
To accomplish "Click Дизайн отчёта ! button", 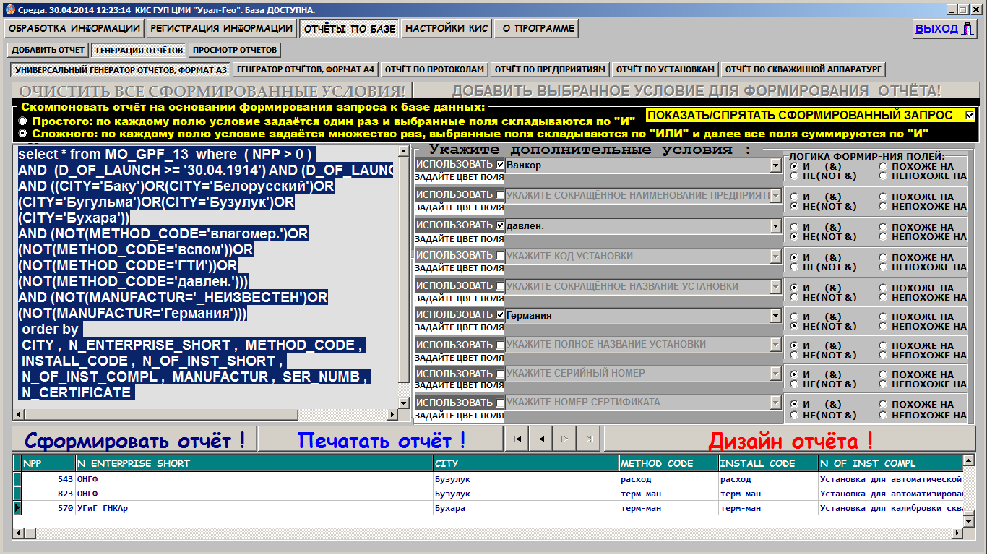I will point(790,439).
